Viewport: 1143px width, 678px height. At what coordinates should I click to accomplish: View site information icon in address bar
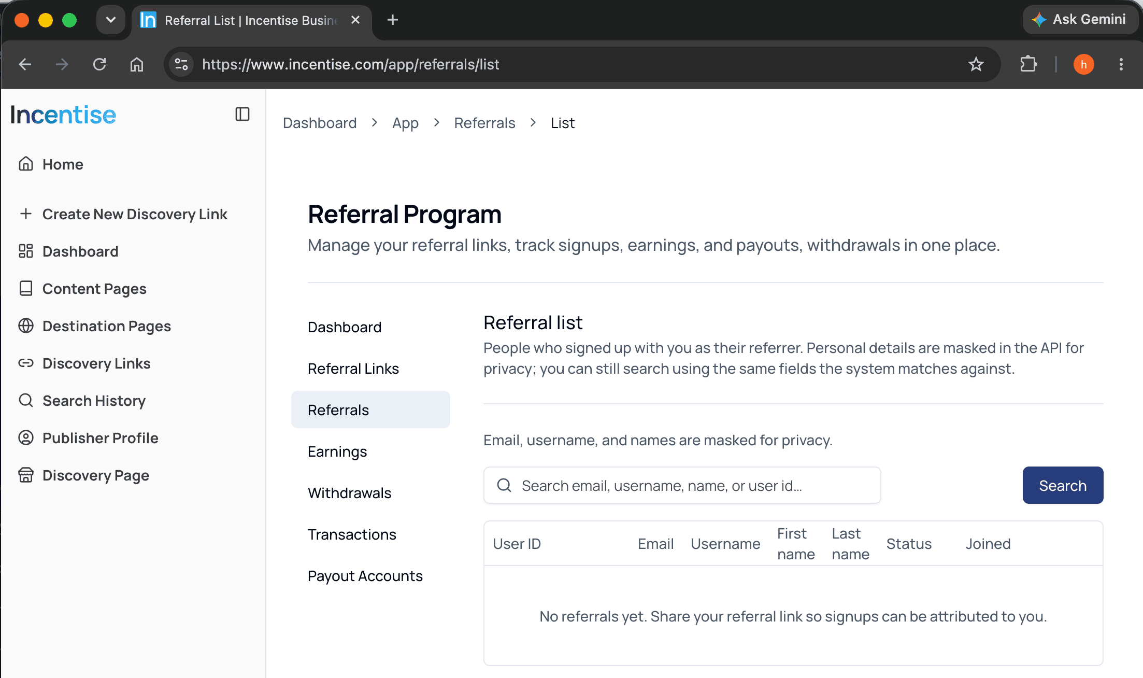coord(181,64)
